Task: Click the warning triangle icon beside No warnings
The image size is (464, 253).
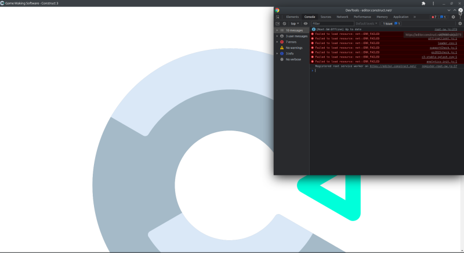Action: click(x=282, y=48)
